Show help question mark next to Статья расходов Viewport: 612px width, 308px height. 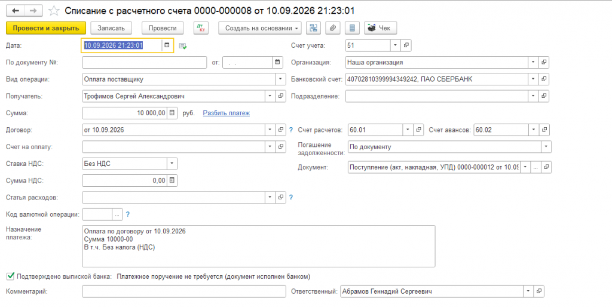291,198
